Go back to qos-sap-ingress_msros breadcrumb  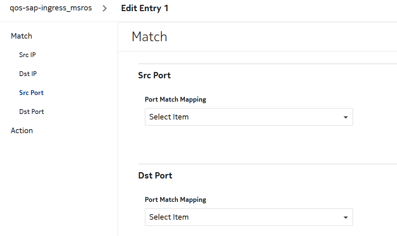tap(51, 8)
